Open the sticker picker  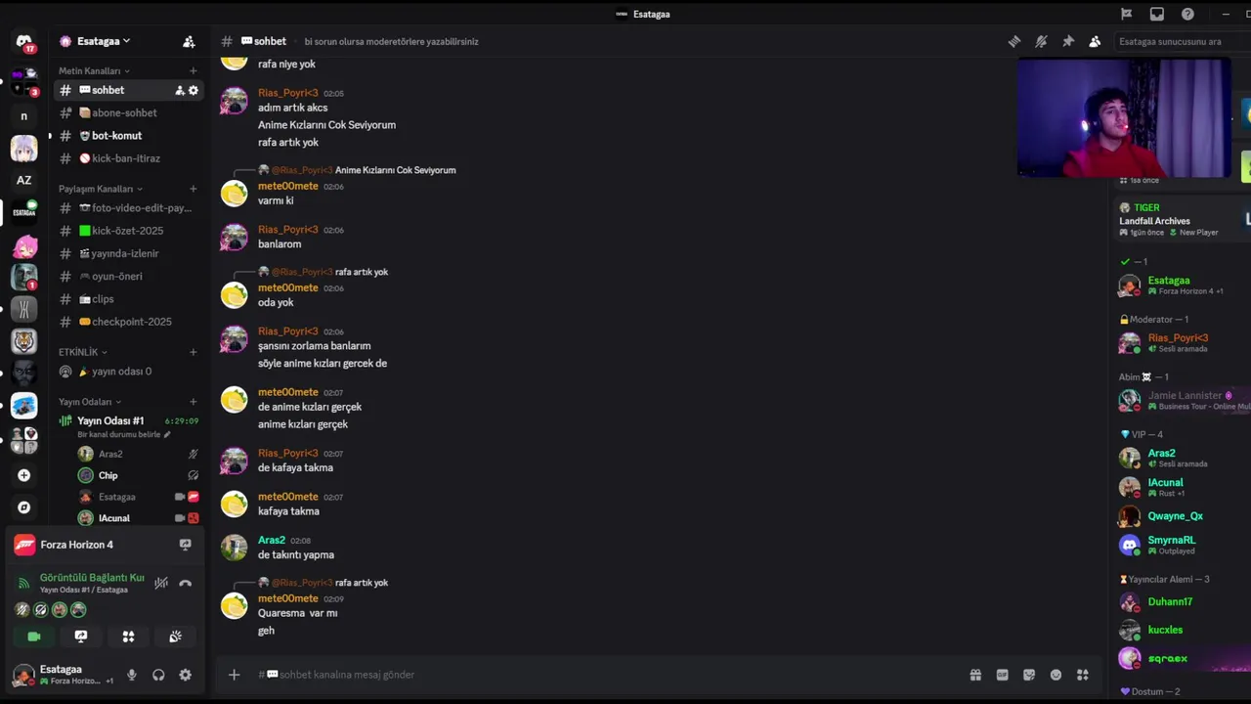(x=1029, y=675)
